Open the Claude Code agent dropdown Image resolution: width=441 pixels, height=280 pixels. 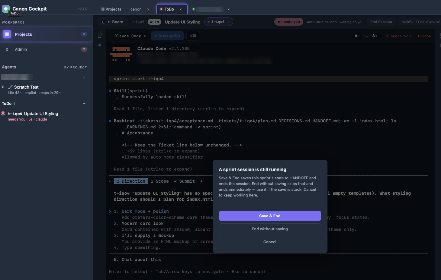click(x=130, y=36)
